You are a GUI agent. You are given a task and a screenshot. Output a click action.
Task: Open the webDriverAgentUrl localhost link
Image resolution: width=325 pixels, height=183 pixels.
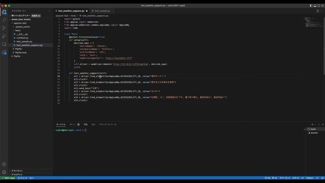118,58
